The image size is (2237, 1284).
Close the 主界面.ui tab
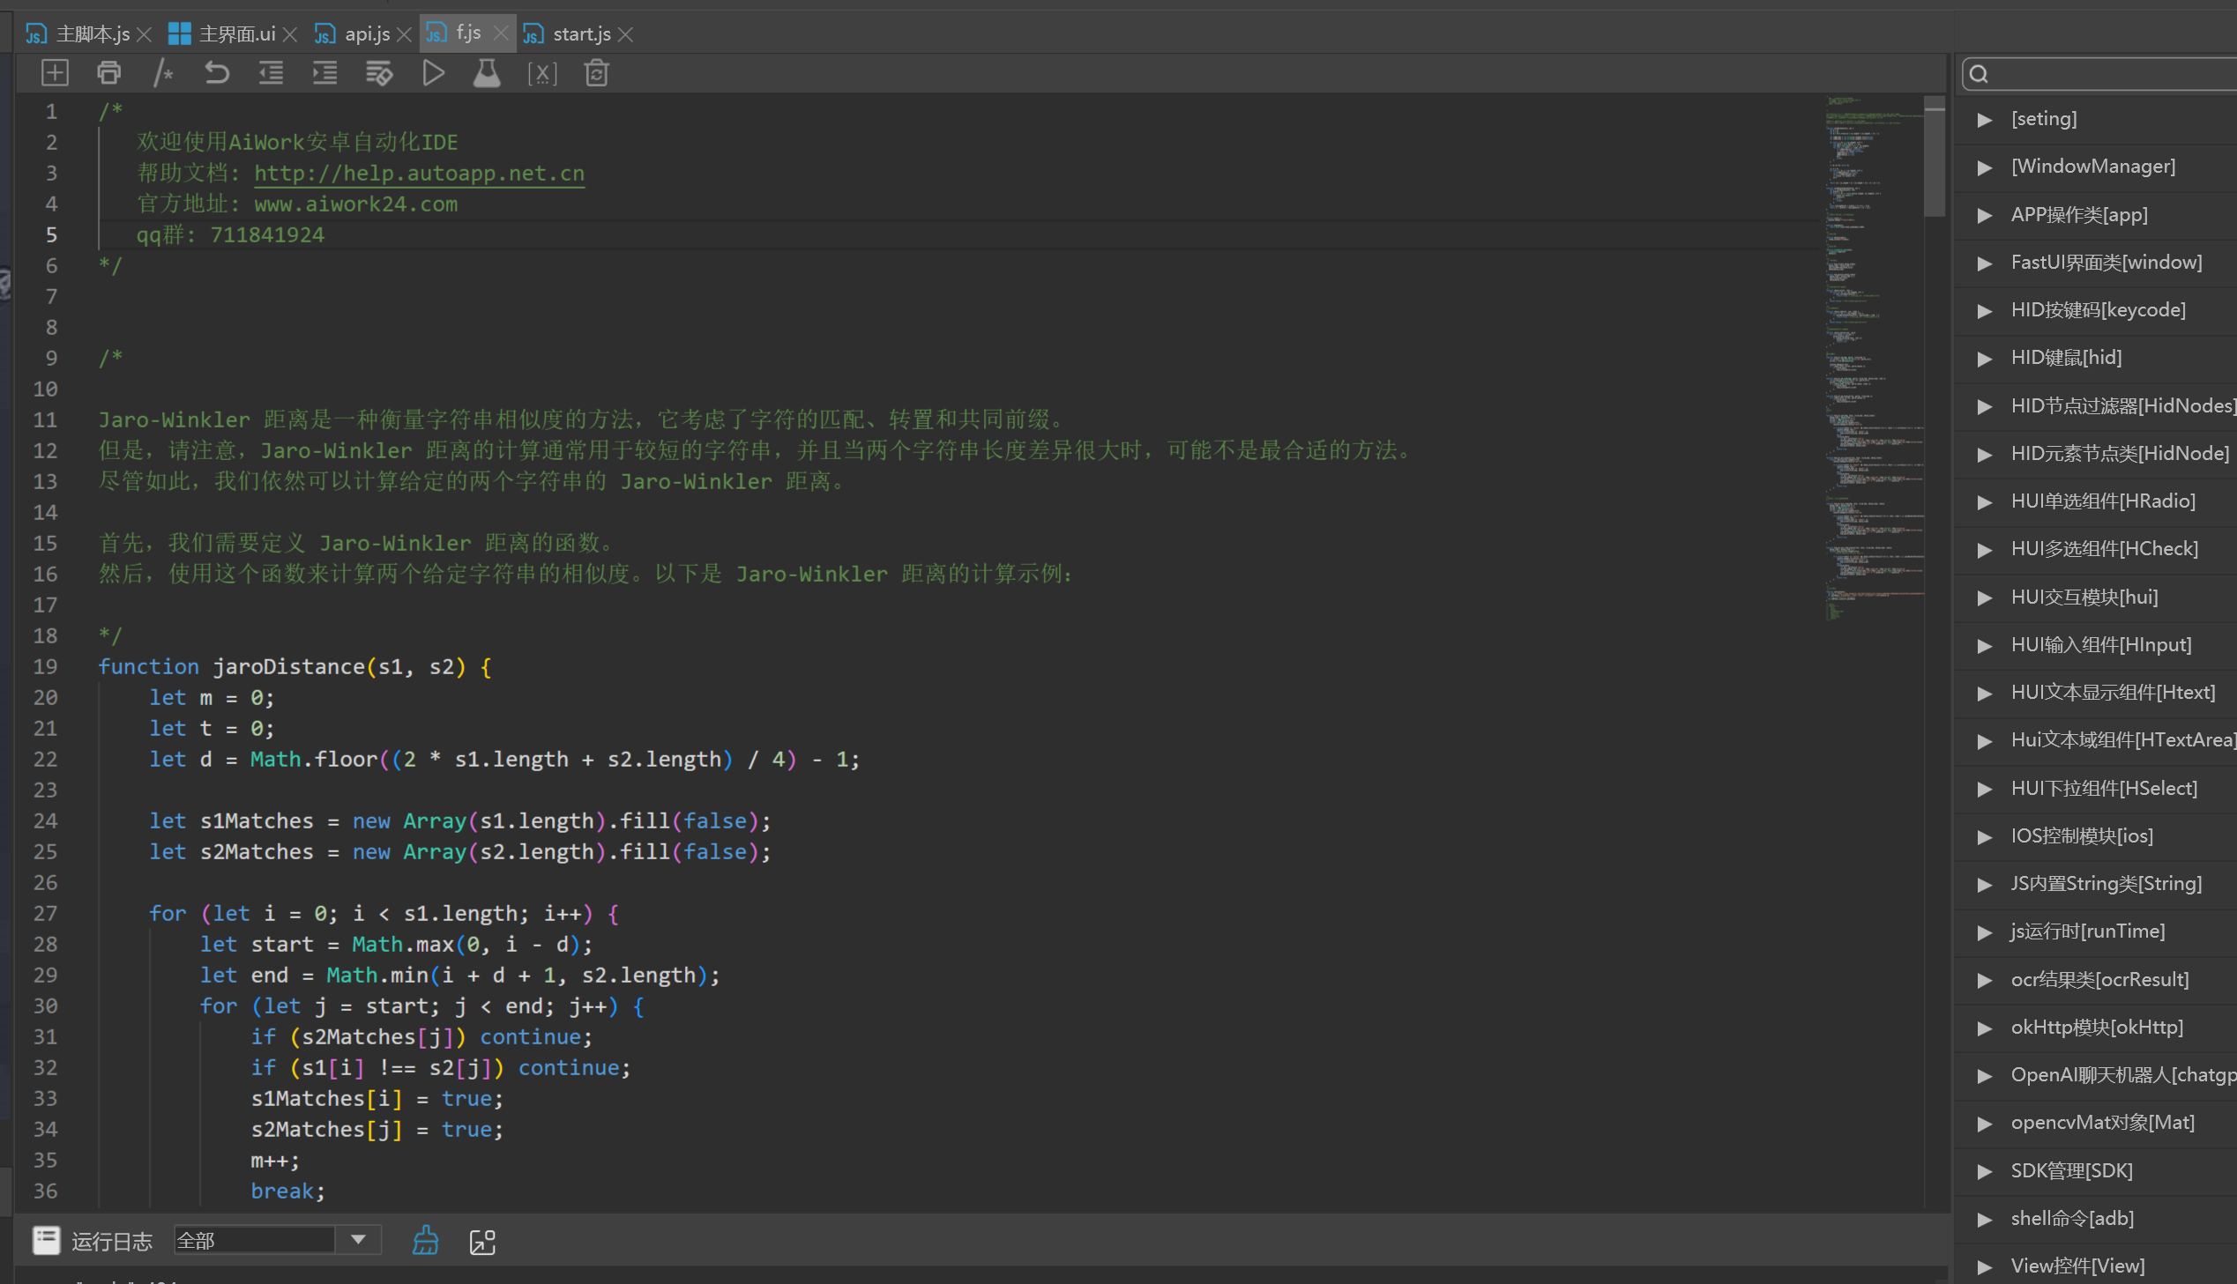(290, 34)
